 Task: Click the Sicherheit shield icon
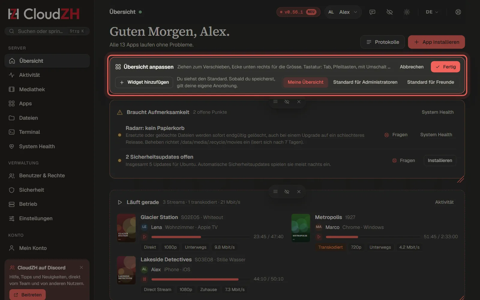pyautogui.click(x=12, y=190)
